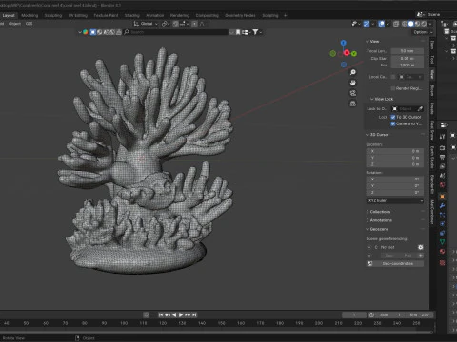This screenshot has width=457, height=342.
Task: Toggle the snapping magnet button
Action: click(176, 24)
